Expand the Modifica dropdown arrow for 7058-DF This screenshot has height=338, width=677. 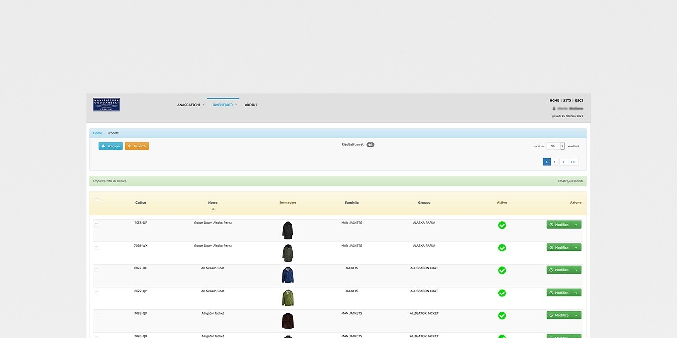(576, 225)
